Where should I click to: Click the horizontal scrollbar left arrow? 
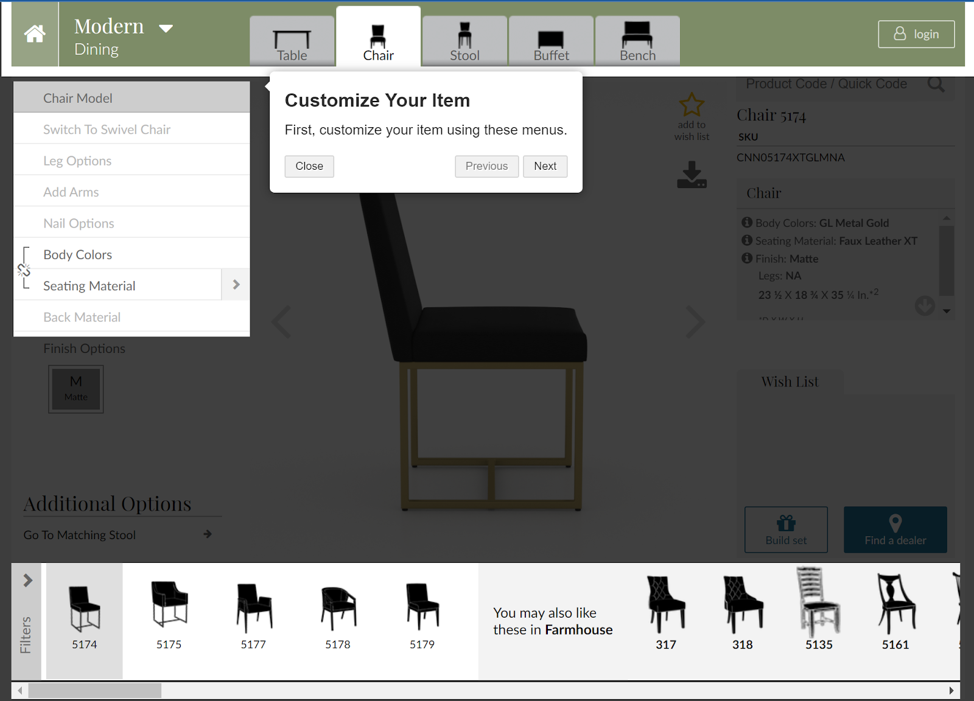pos(20,691)
